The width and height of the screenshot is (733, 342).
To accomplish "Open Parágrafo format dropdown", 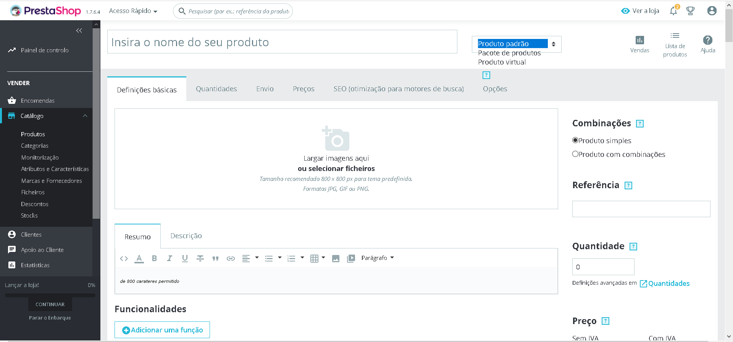I will click(378, 258).
